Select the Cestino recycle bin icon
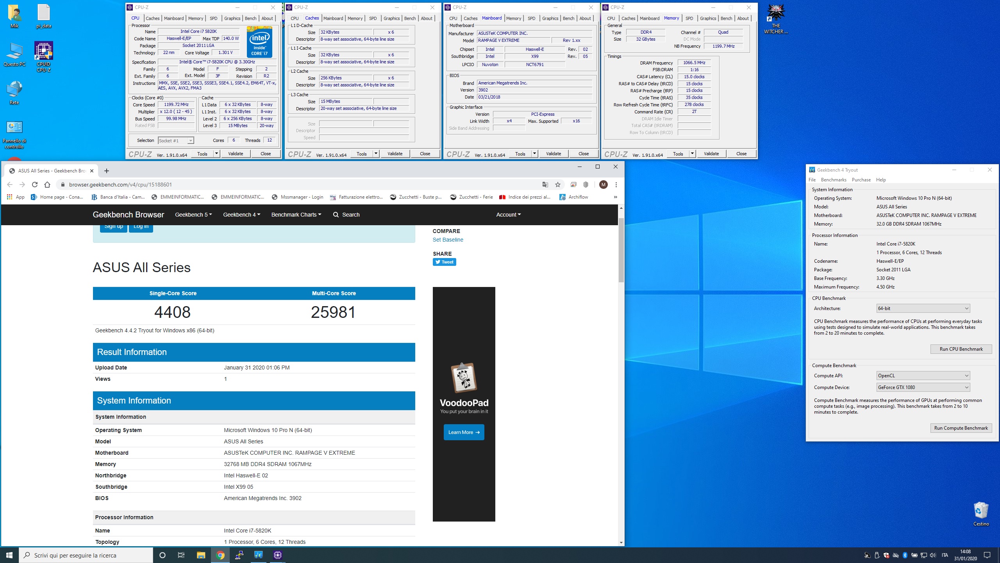 click(x=981, y=514)
